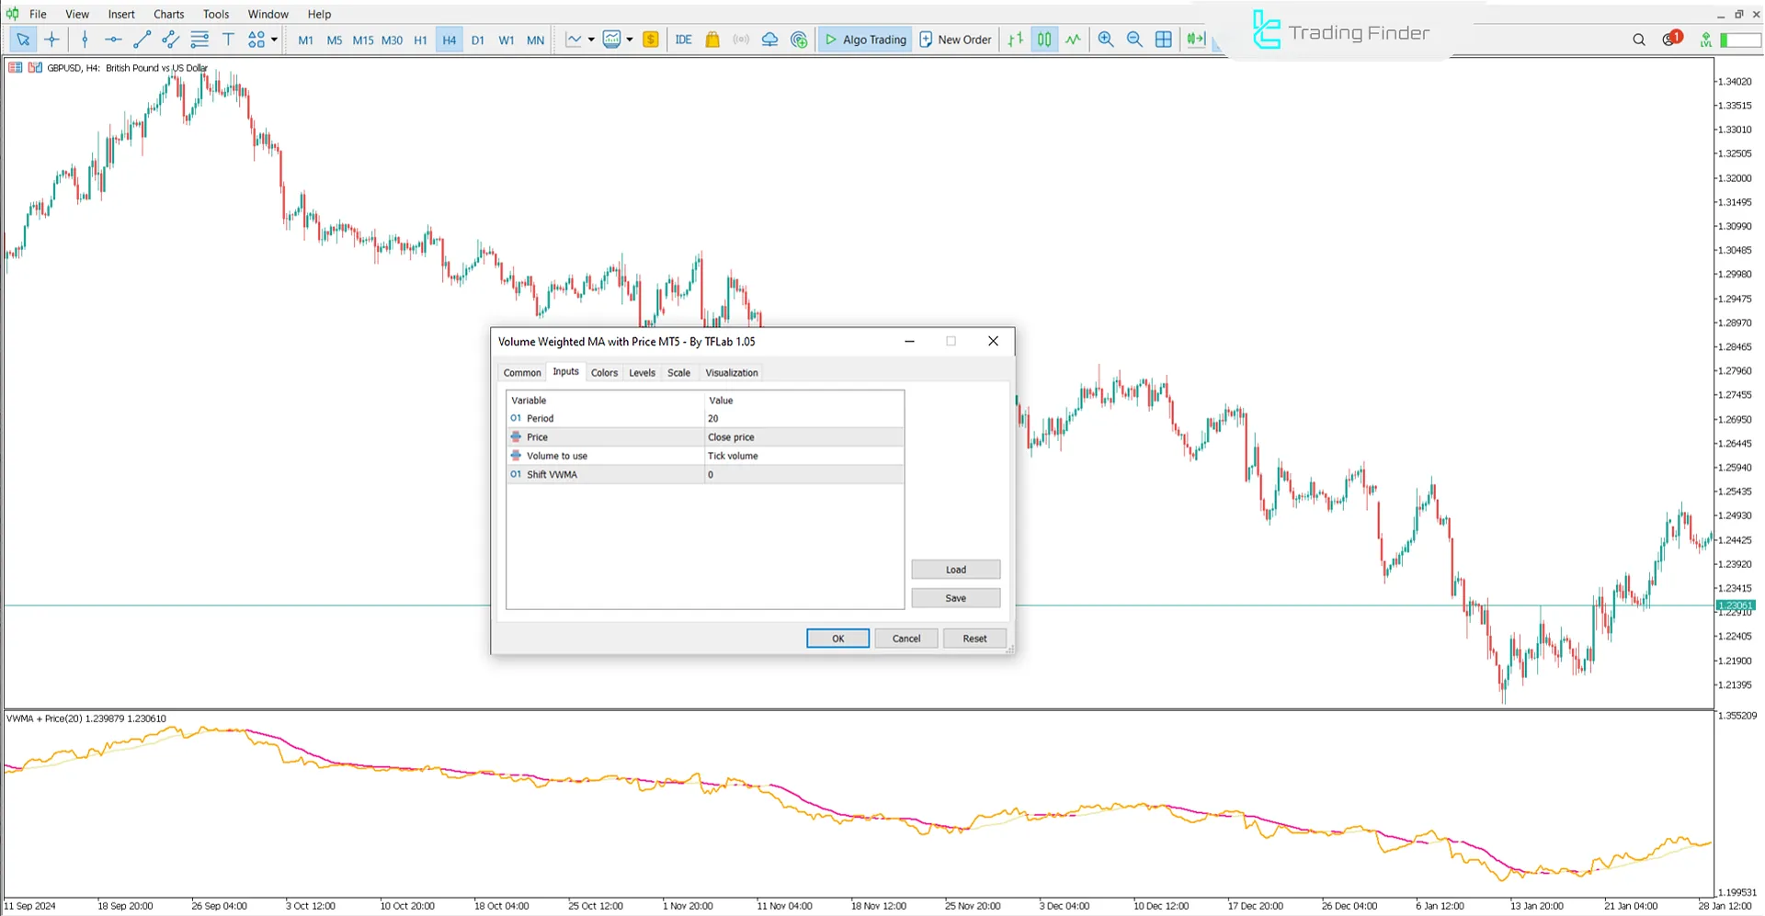Screen dimensions: 1765x916
Task: Expand the chart type dropdown
Action: (x=589, y=40)
